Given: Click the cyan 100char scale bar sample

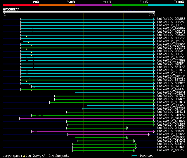Looking at the screenshot, I should click(134, 156).
